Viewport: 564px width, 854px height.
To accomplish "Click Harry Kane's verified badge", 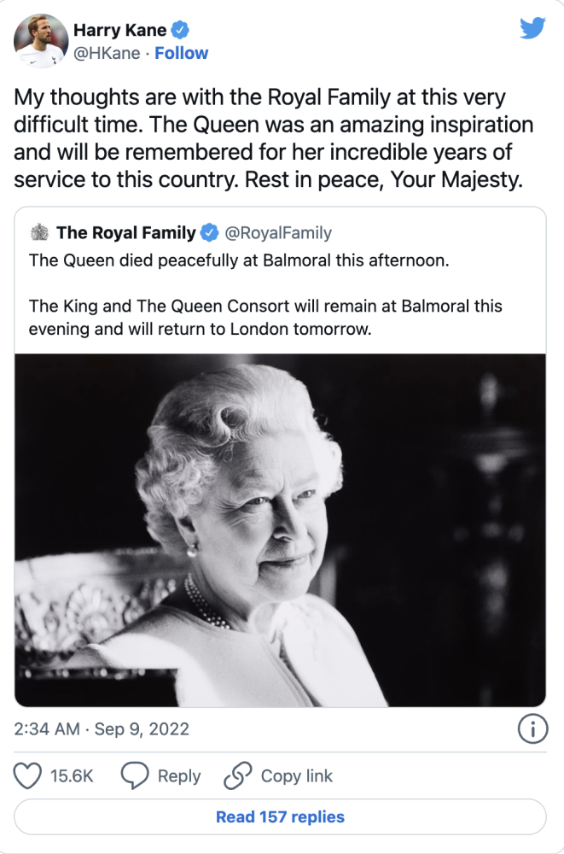I will click(180, 30).
